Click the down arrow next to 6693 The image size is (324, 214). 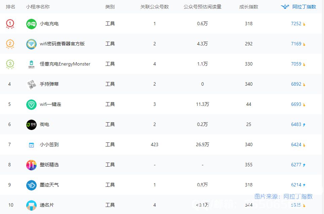click(x=304, y=105)
